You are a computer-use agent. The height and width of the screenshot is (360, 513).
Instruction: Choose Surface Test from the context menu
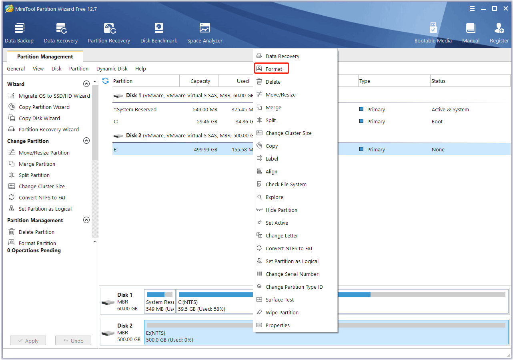[x=295, y=300]
